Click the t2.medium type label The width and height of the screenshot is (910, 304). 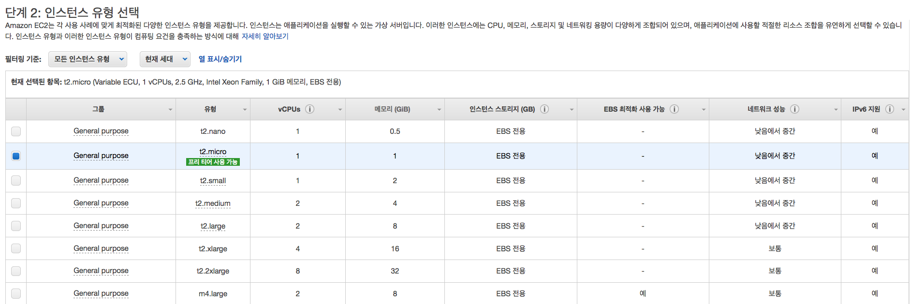click(x=213, y=203)
